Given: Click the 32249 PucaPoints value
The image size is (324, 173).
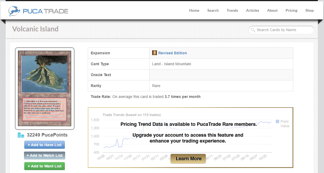Looking at the screenshot, I should coord(47,135).
